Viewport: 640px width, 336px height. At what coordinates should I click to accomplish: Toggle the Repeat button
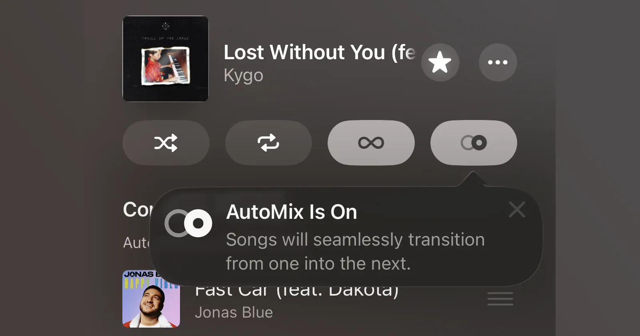tap(268, 143)
